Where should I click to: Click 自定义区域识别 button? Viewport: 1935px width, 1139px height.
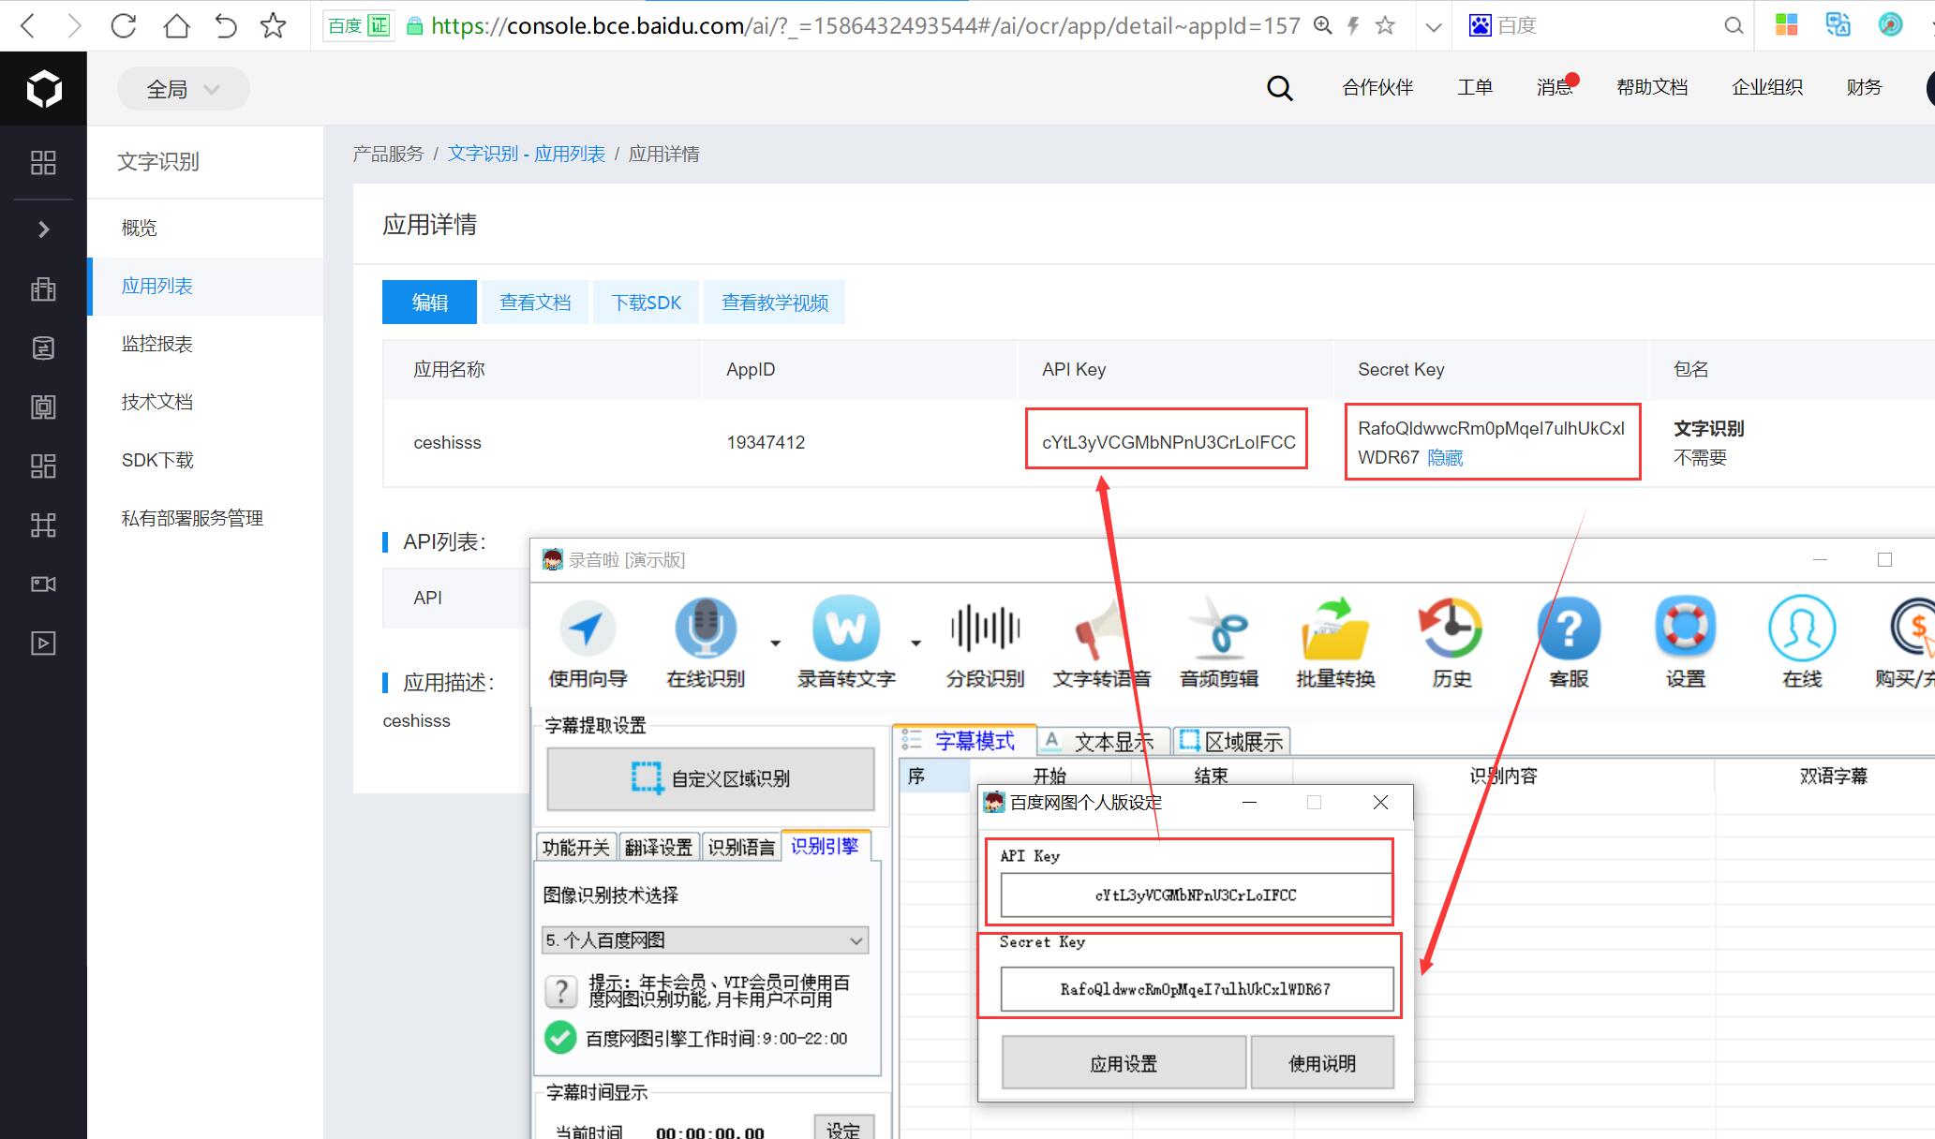(x=710, y=778)
